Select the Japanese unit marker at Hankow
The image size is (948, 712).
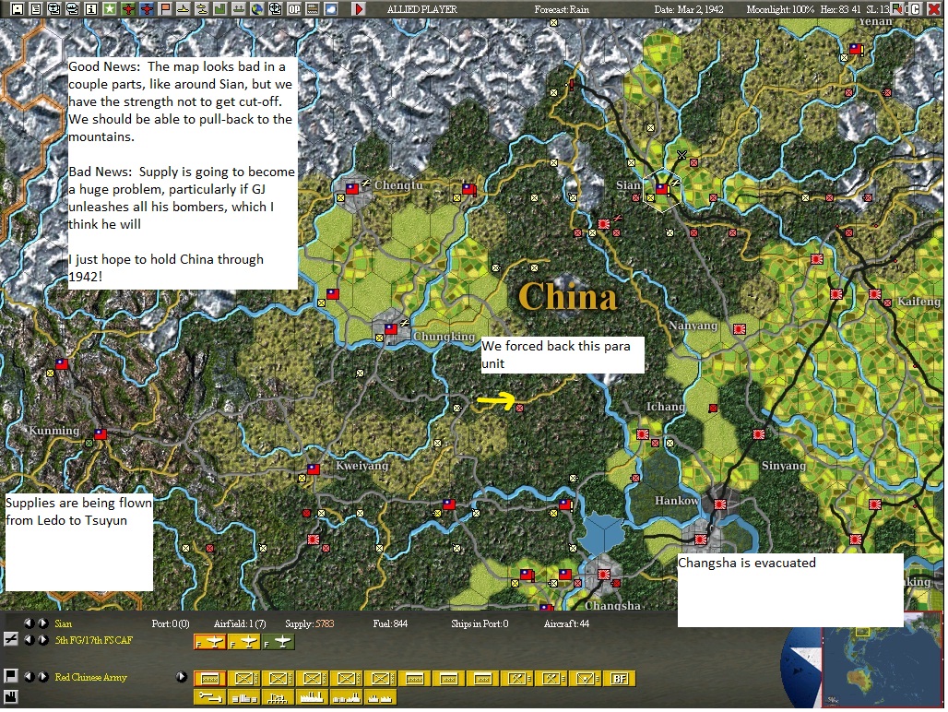pyautogui.click(x=720, y=504)
